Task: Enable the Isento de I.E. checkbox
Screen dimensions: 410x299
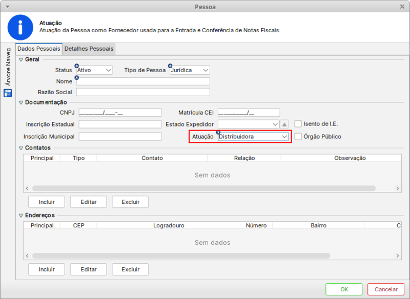Action: pos(298,123)
